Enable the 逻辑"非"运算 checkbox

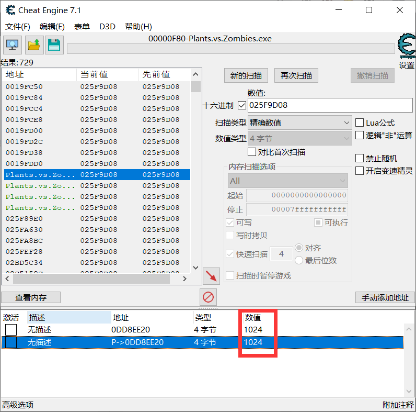[360, 135]
